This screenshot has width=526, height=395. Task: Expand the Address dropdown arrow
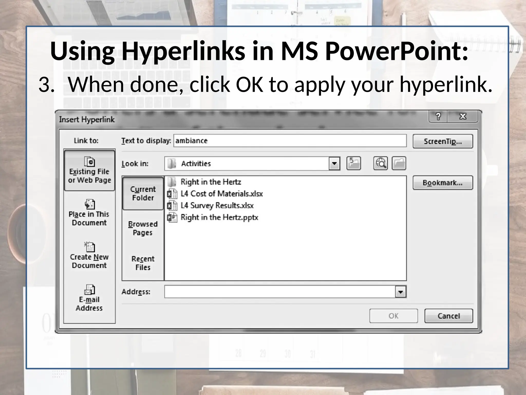400,292
